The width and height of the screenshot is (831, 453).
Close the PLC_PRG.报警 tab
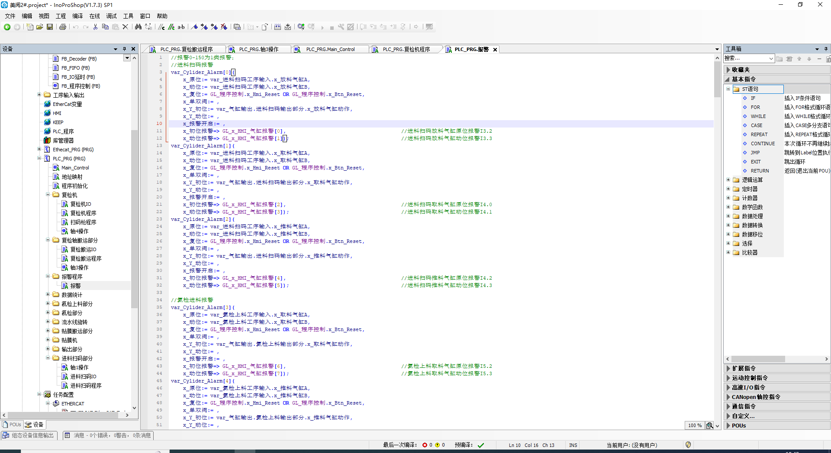(x=495, y=49)
